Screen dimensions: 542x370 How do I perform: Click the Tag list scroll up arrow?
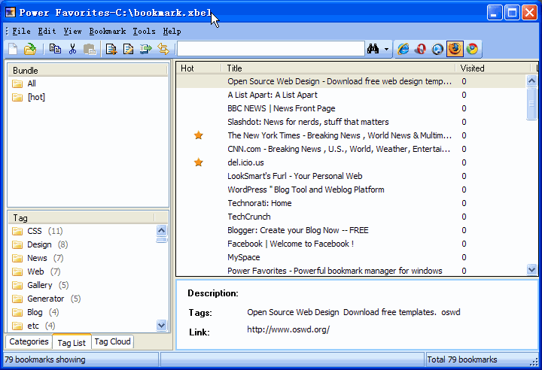[x=161, y=230]
